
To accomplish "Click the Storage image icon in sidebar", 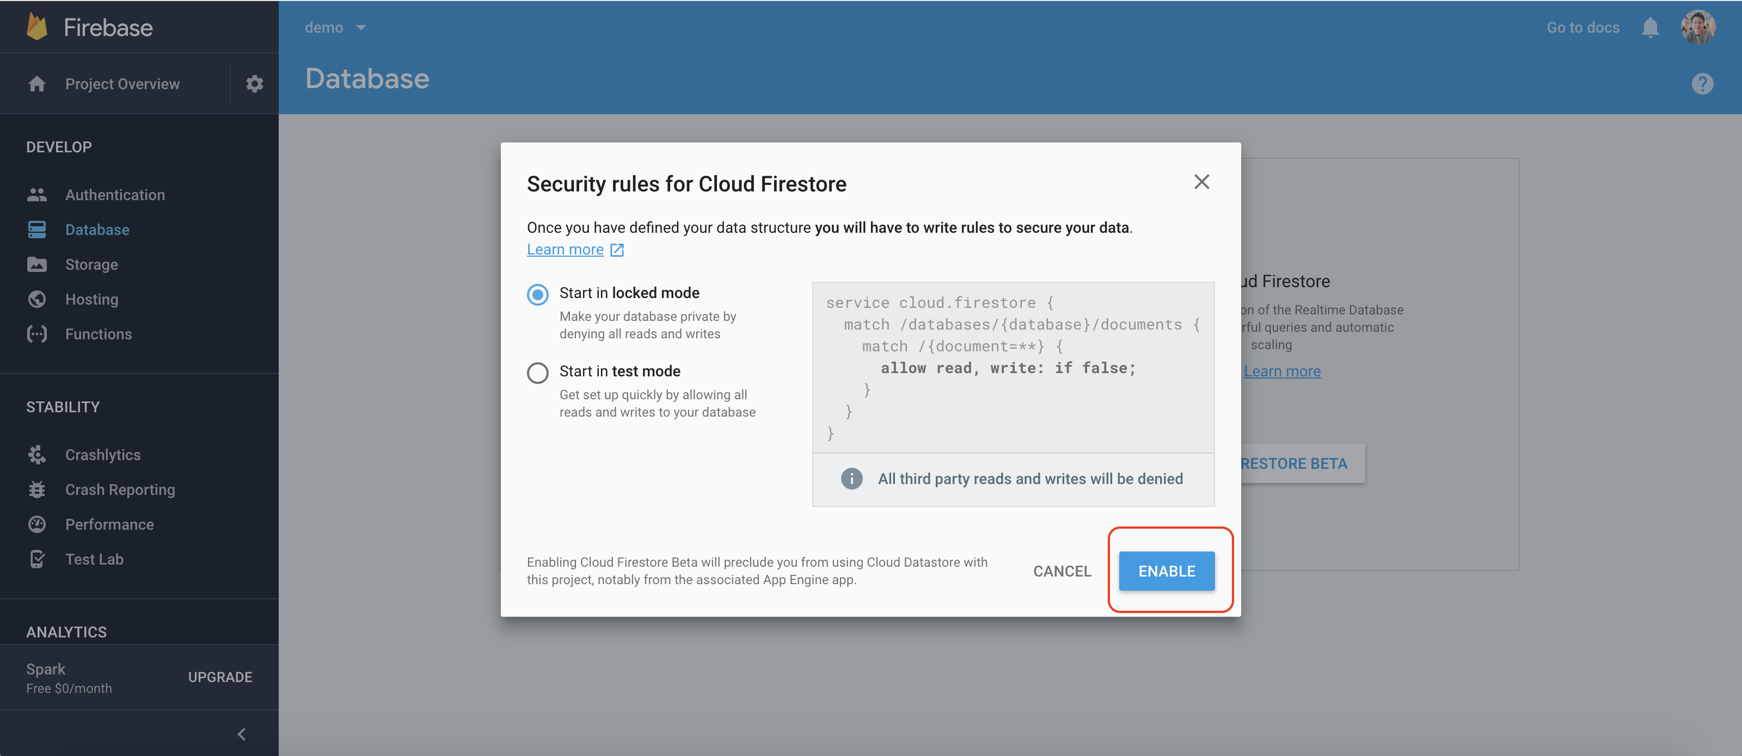I will tap(37, 265).
